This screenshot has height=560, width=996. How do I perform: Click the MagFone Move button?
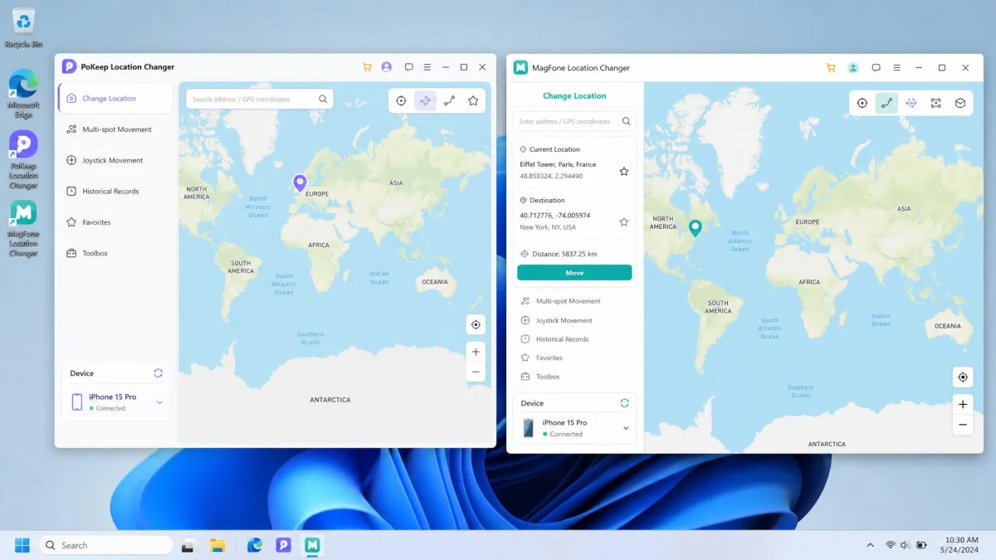click(574, 272)
